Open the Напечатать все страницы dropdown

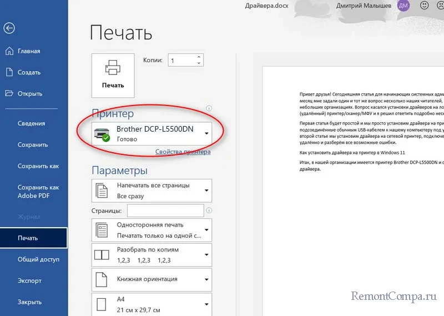tap(206, 190)
